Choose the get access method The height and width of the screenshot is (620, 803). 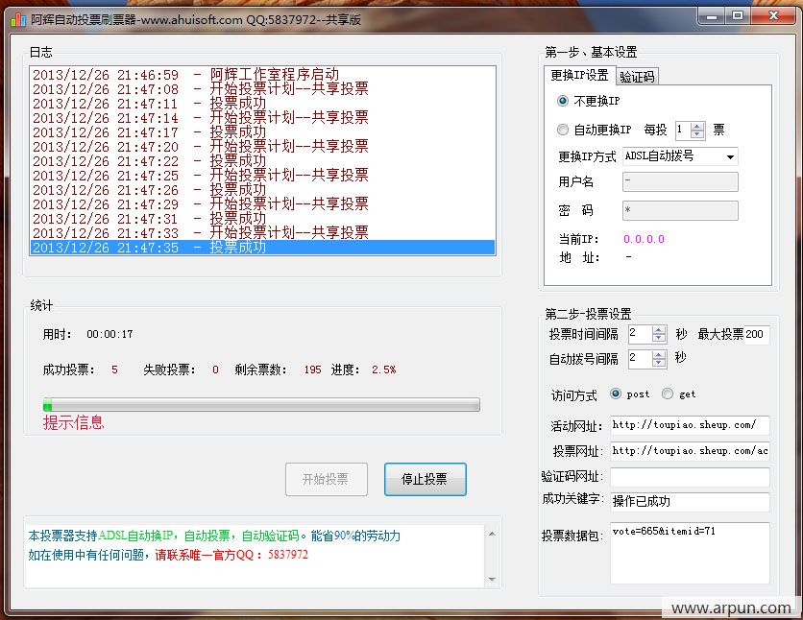(x=668, y=394)
